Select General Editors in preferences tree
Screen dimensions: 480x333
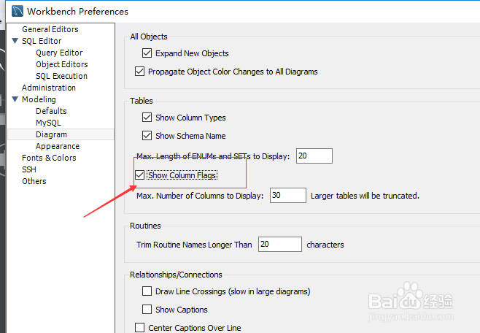tap(50, 29)
